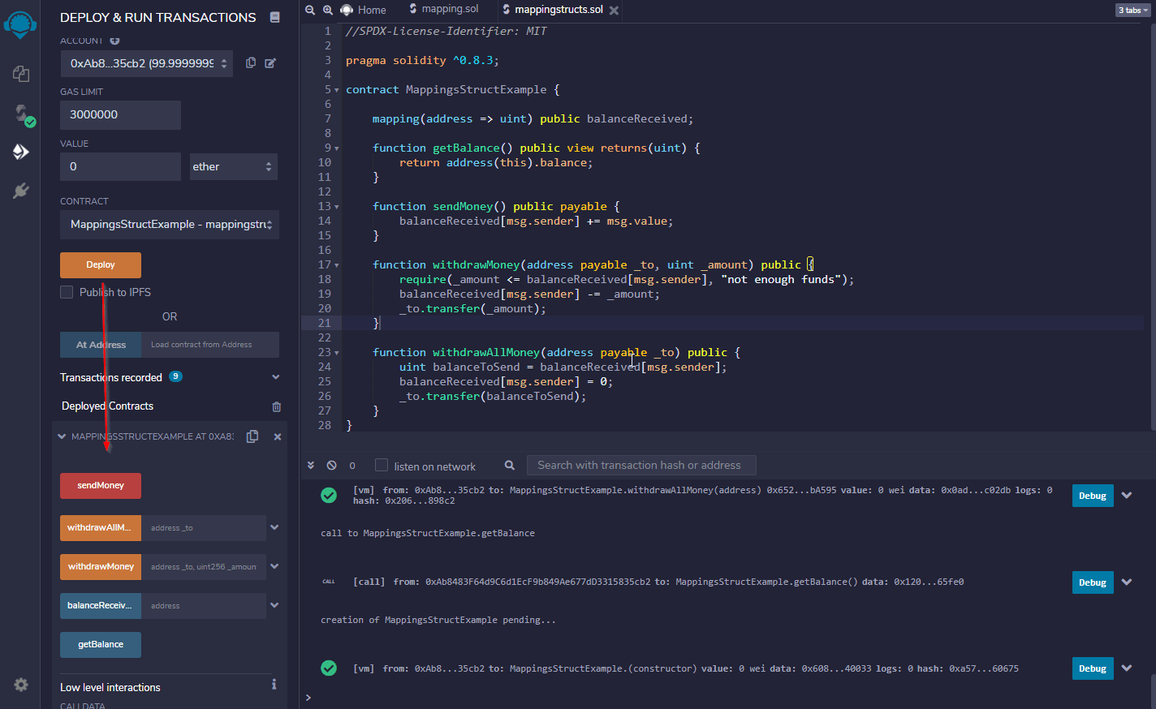Image resolution: width=1156 pixels, height=709 pixels.
Task: Click the withdrawMoney parameters input field
Action: pos(204,567)
